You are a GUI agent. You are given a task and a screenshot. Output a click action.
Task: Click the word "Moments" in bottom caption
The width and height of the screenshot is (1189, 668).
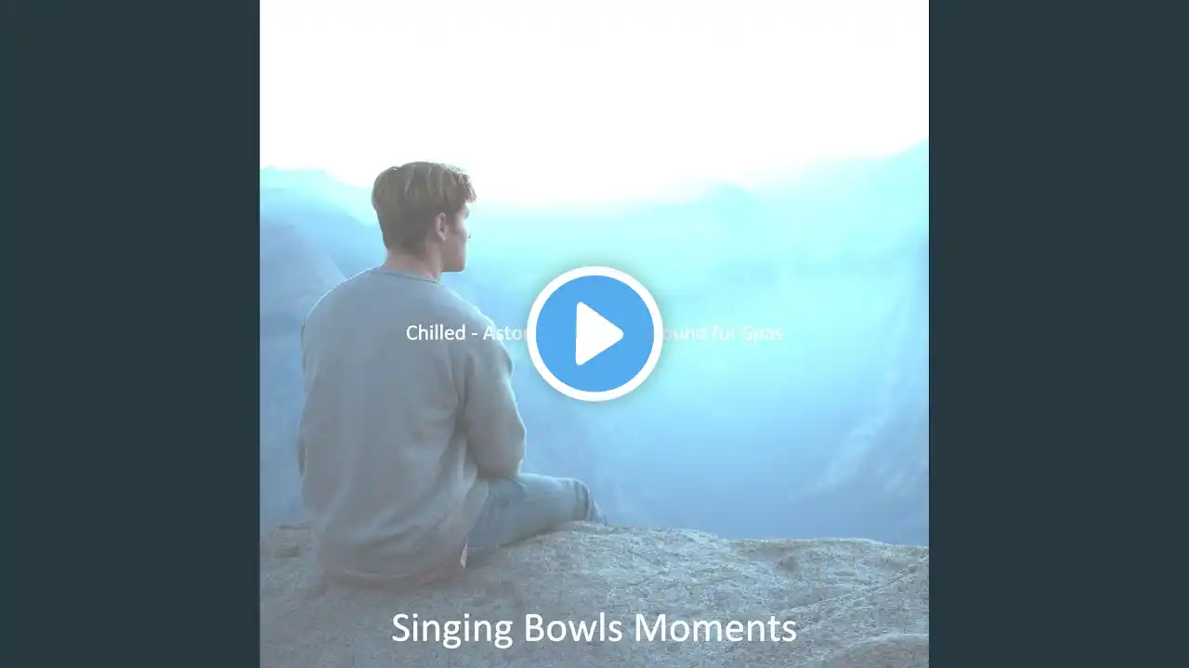[x=715, y=628]
